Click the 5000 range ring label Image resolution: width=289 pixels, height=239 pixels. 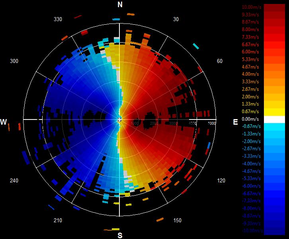pos(212,123)
